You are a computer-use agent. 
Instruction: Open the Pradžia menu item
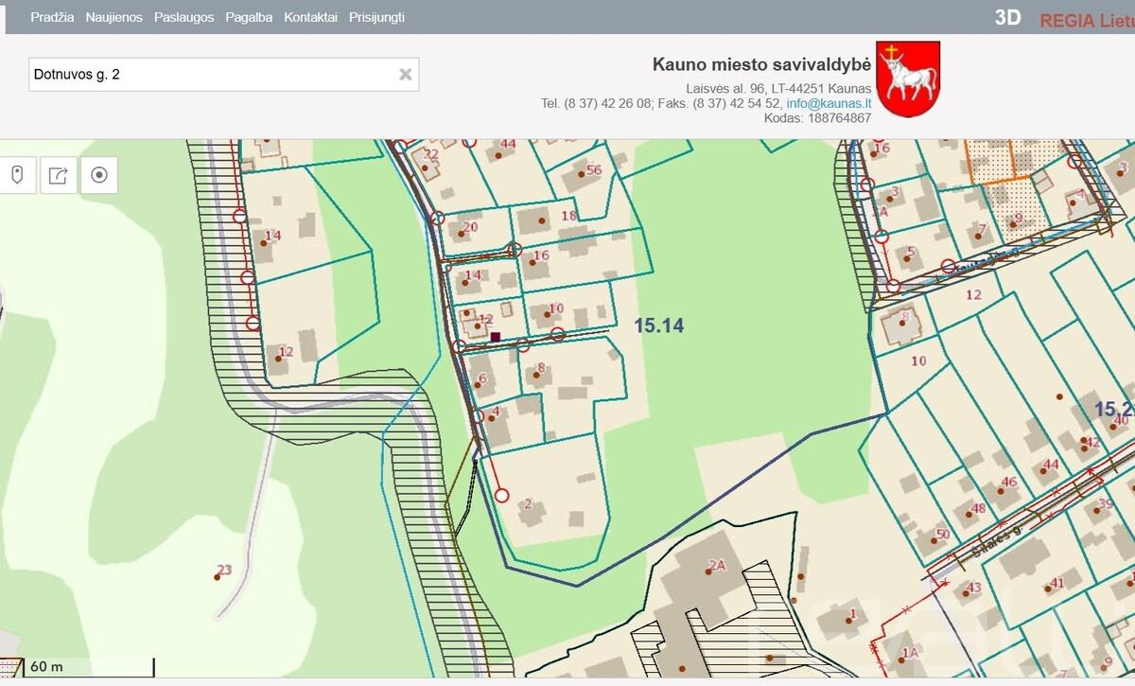point(52,17)
